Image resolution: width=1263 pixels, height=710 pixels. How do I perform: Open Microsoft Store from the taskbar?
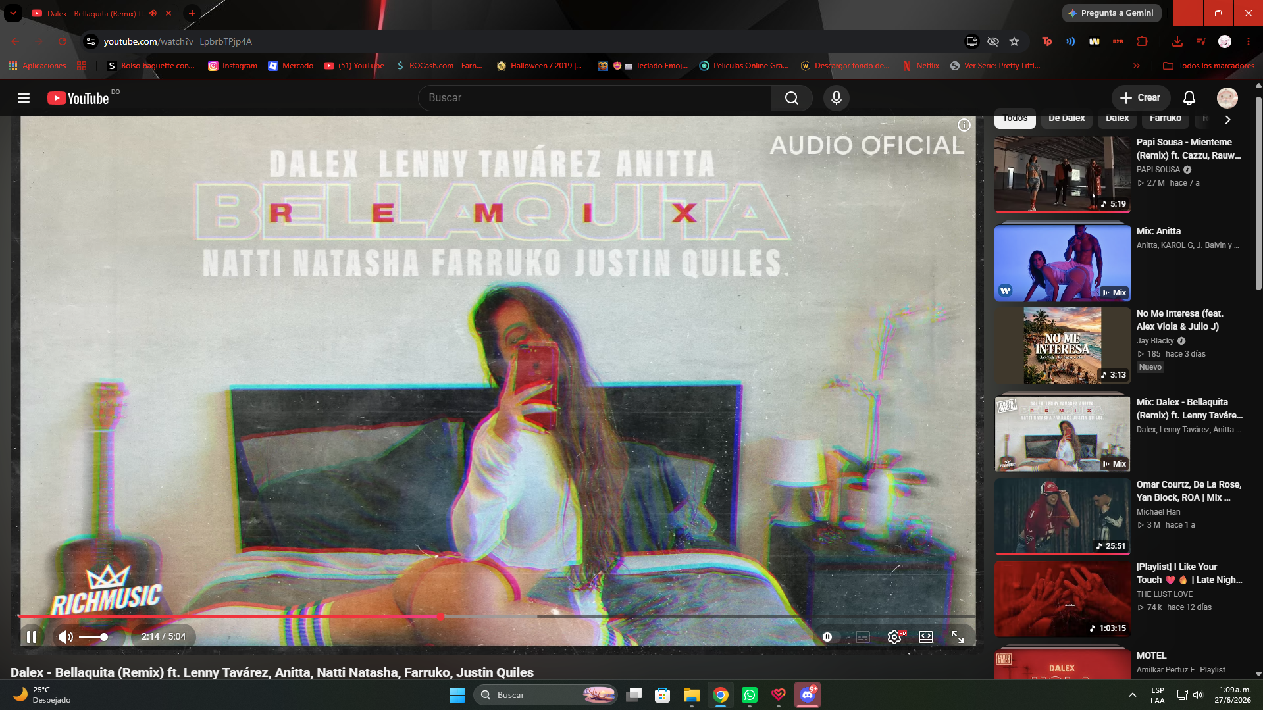pyautogui.click(x=663, y=695)
